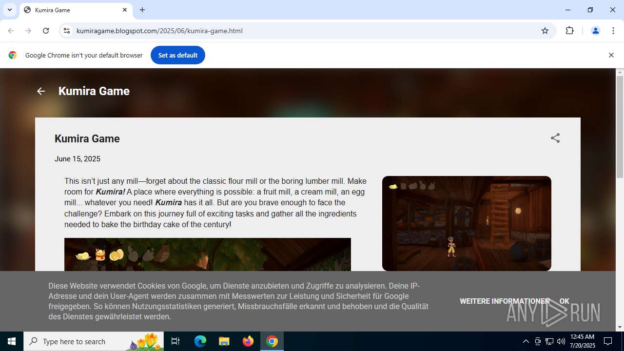The width and height of the screenshot is (624, 351).
Task: Open the Windows notification center
Action: tap(608, 341)
